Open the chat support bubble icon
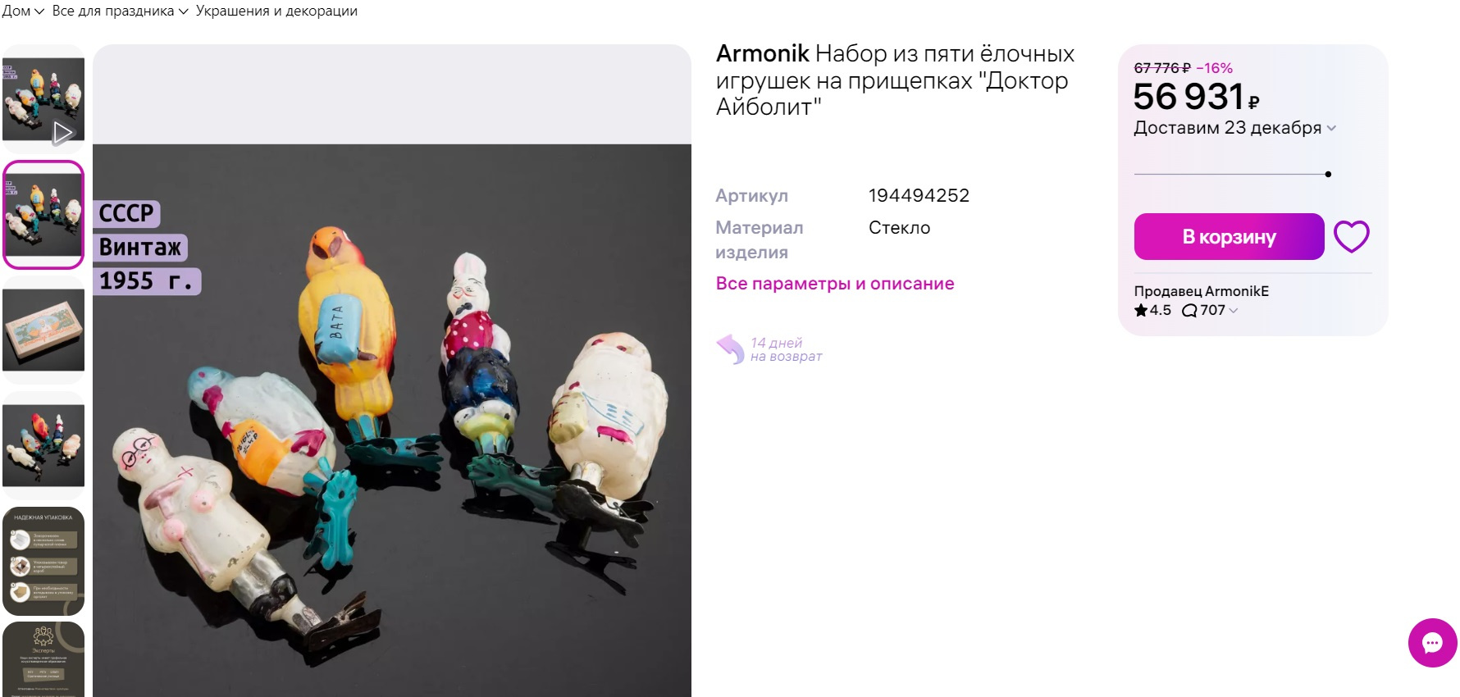The image size is (1460, 697). (1432, 643)
